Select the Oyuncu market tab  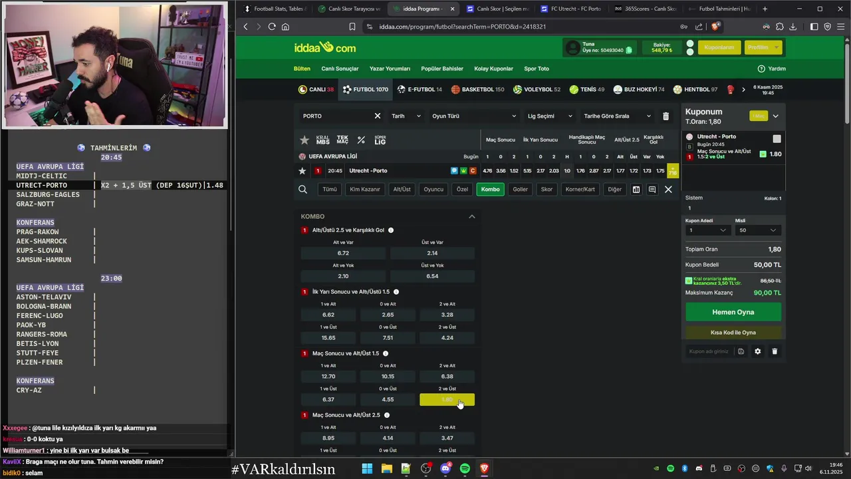click(x=433, y=190)
